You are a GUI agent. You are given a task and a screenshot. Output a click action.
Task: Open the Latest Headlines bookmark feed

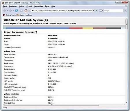pyautogui.click(x=25, y=15)
